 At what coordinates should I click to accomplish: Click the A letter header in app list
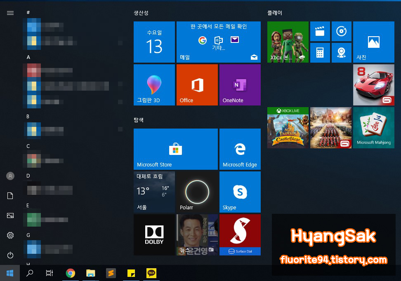tap(28, 57)
